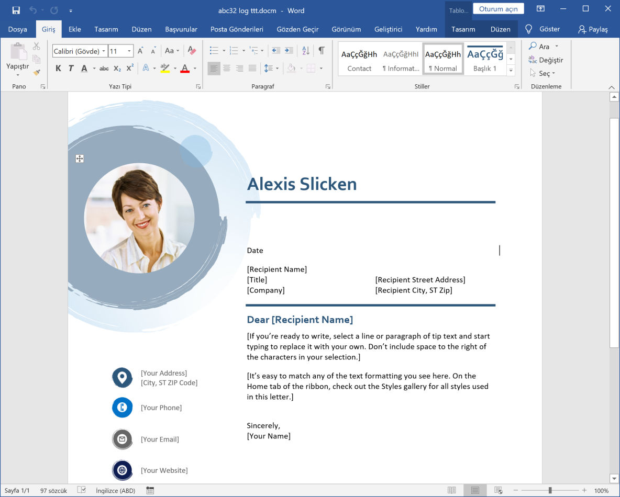
Task: Toggle underline formatting
Action: tap(84, 67)
